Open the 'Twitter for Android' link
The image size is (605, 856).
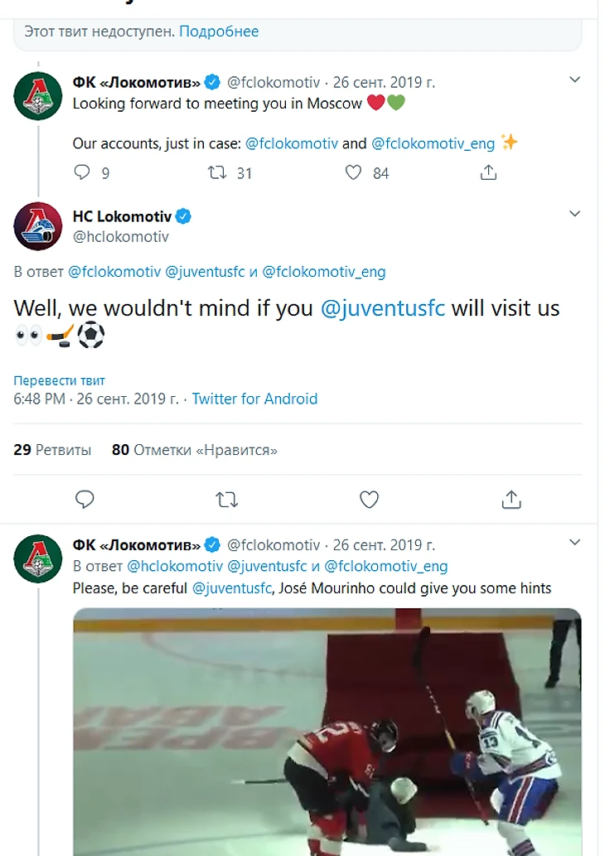(x=254, y=399)
